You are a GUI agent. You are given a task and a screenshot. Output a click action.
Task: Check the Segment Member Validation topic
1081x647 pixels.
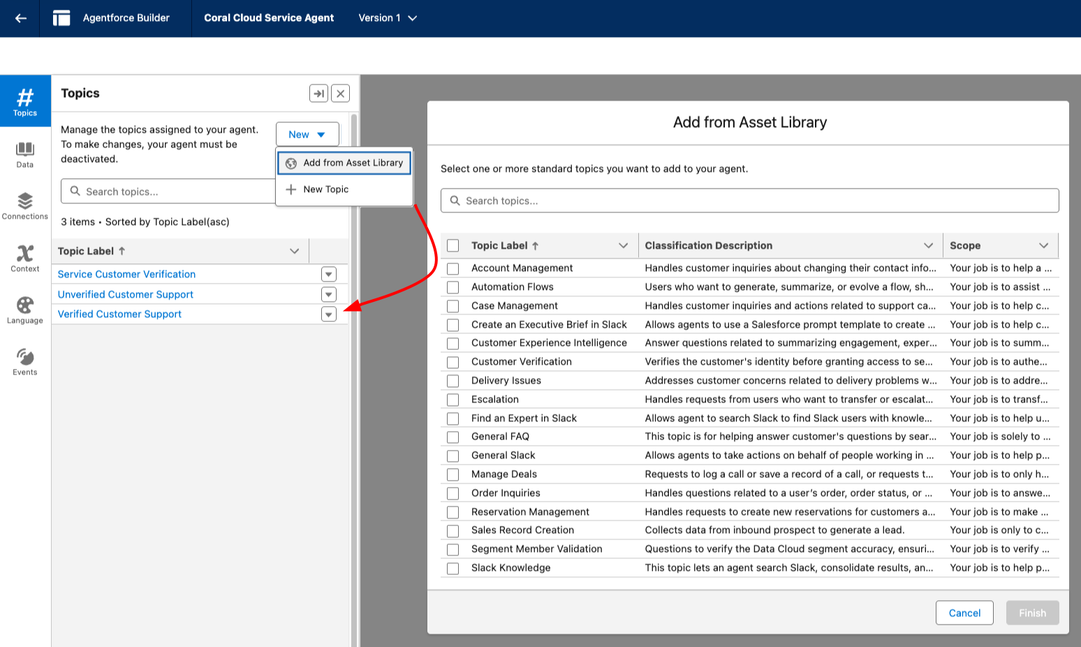[453, 549]
